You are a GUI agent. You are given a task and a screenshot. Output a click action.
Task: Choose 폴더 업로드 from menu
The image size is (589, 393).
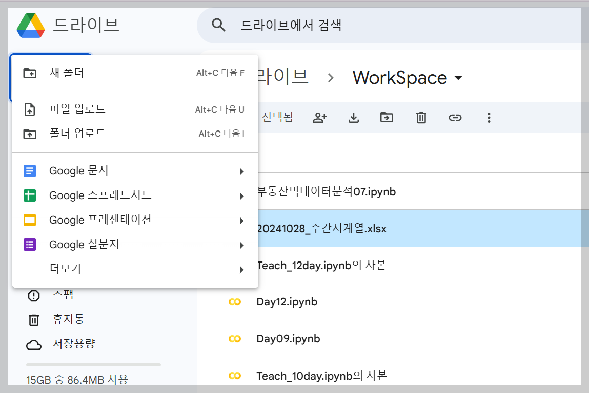tap(135, 134)
